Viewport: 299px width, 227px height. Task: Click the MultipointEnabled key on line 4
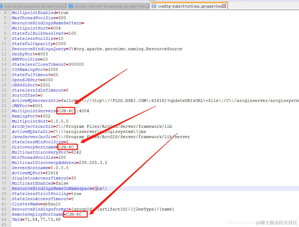click(34, 13)
